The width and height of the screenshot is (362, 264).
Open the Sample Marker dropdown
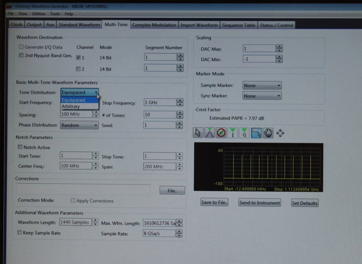[x=262, y=85]
